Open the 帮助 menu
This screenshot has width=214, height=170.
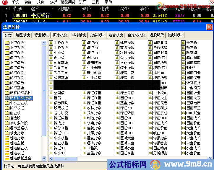pyautogui.click(x=108, y=2)
